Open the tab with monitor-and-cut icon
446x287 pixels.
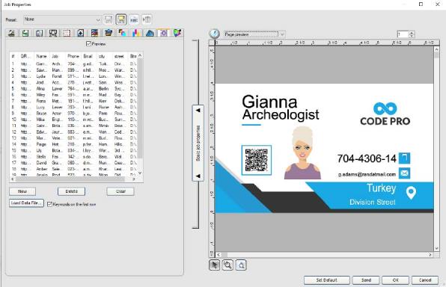coord(53,33)
